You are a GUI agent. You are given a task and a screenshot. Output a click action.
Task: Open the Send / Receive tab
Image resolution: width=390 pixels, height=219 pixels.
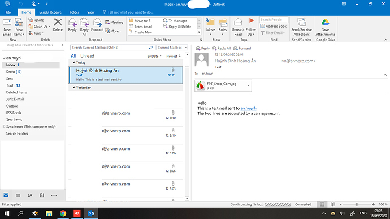tap(50, 12)
